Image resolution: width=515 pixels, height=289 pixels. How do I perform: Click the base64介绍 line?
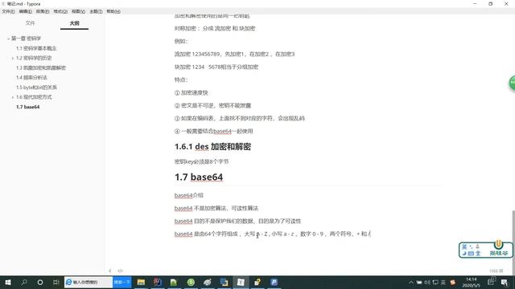coord(189,195)
